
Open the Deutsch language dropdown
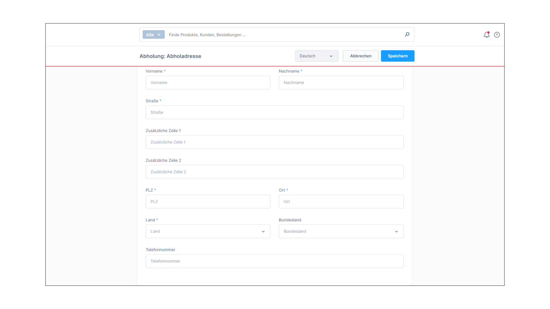click(x=317, y=56)
